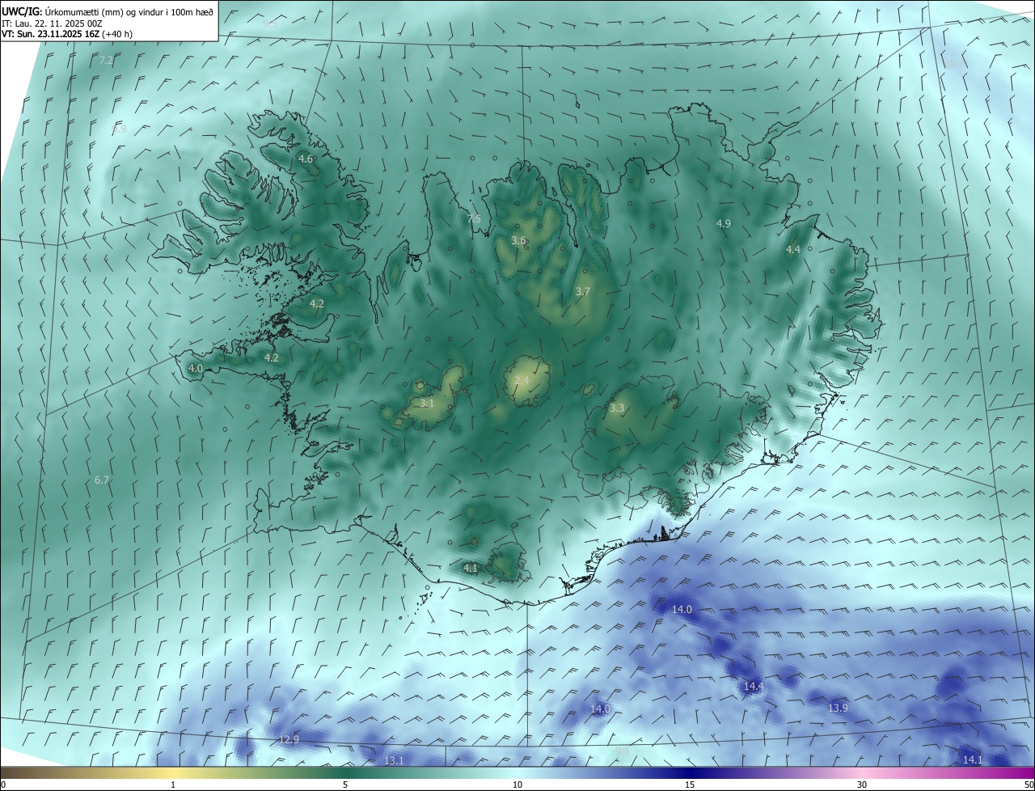Image resolution: width=1035 pixels, height=791 pixels.
Task: Click the 6.7 value label on the map
Action: point(102,480)
